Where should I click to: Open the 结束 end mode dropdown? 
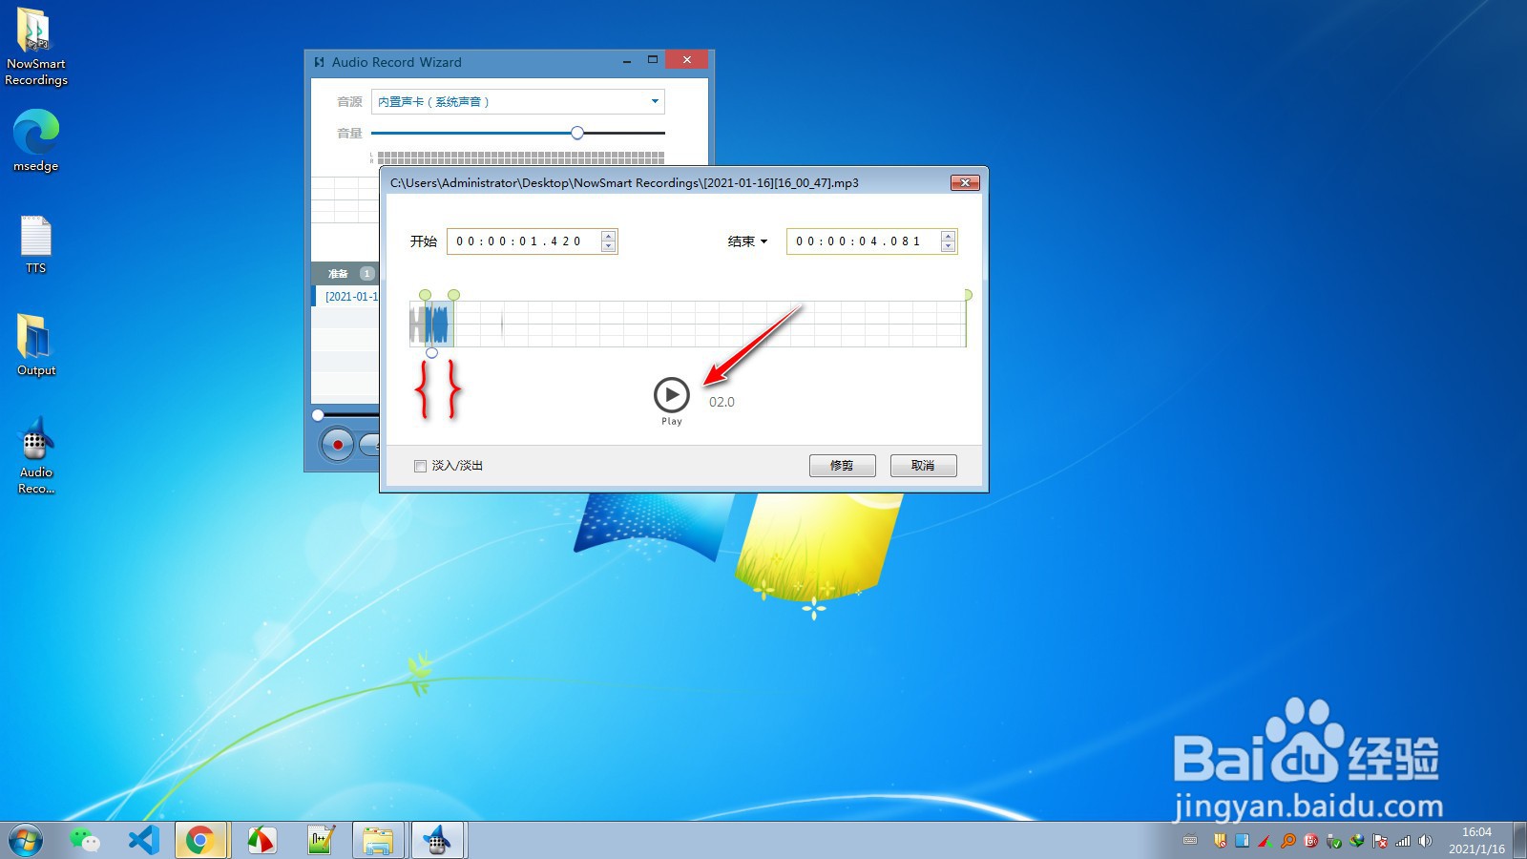[x=748, y=241]
